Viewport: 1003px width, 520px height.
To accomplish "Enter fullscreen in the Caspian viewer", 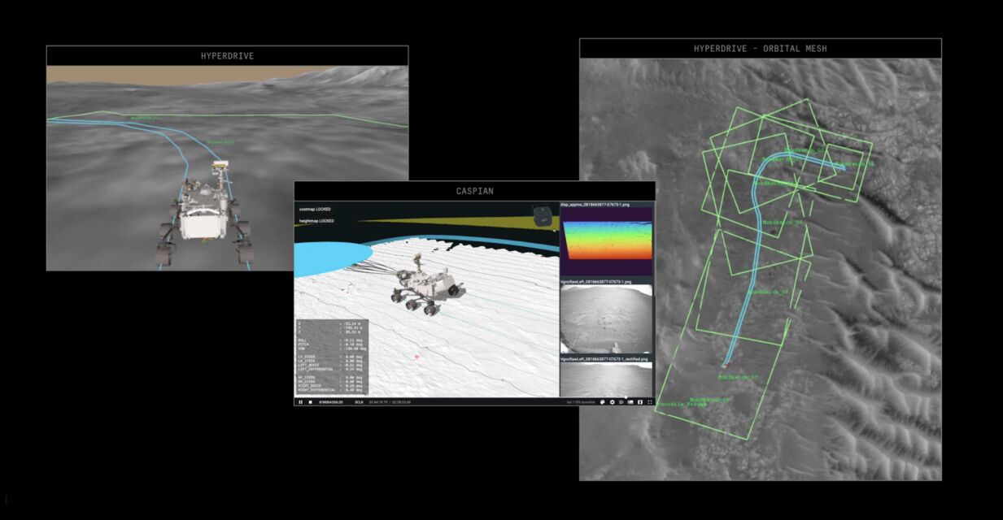I will tap(650, 402).
